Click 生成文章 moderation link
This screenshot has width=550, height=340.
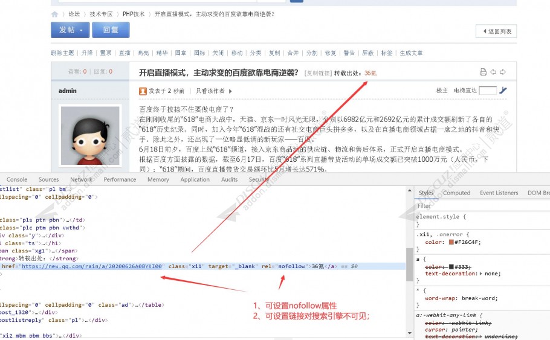pos(411,53)
